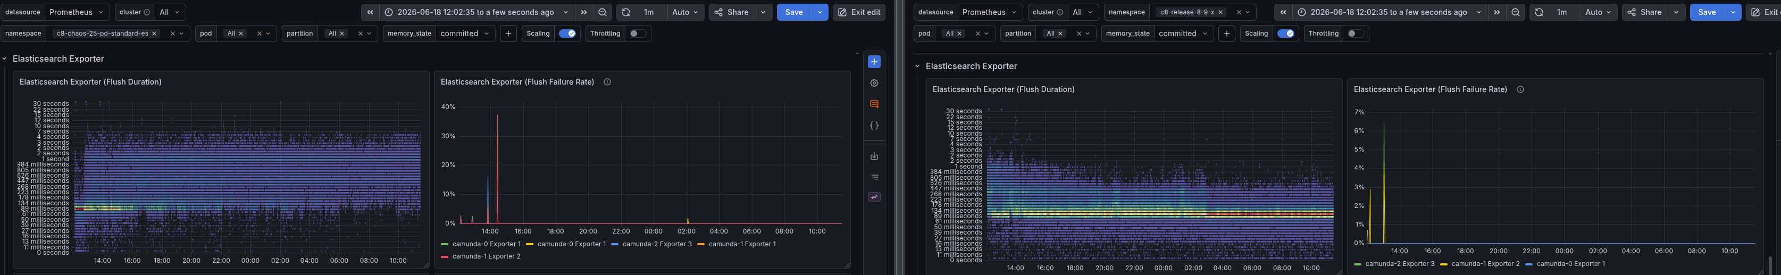Click Save button in c8-release window

click(1707, 12)
